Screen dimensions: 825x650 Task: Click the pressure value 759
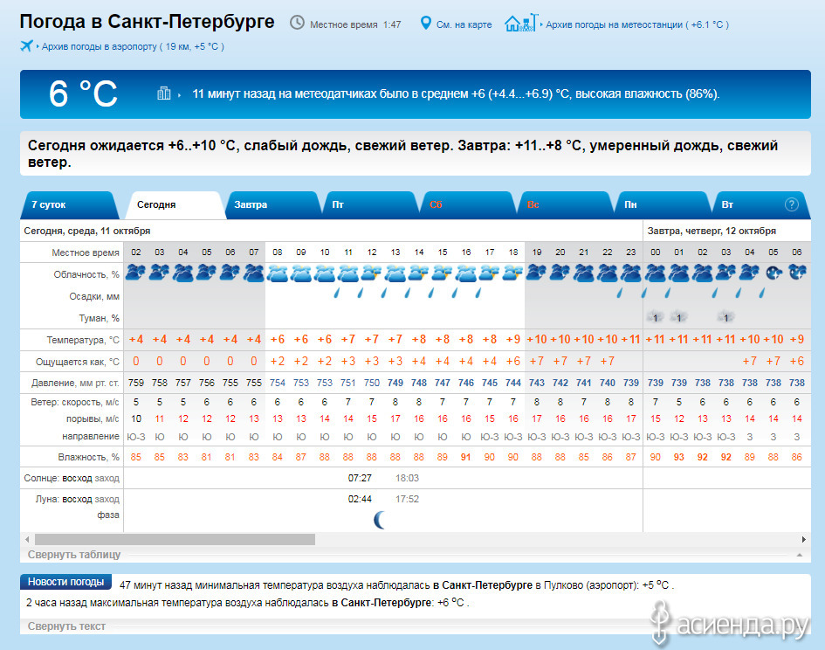(135, 383)
